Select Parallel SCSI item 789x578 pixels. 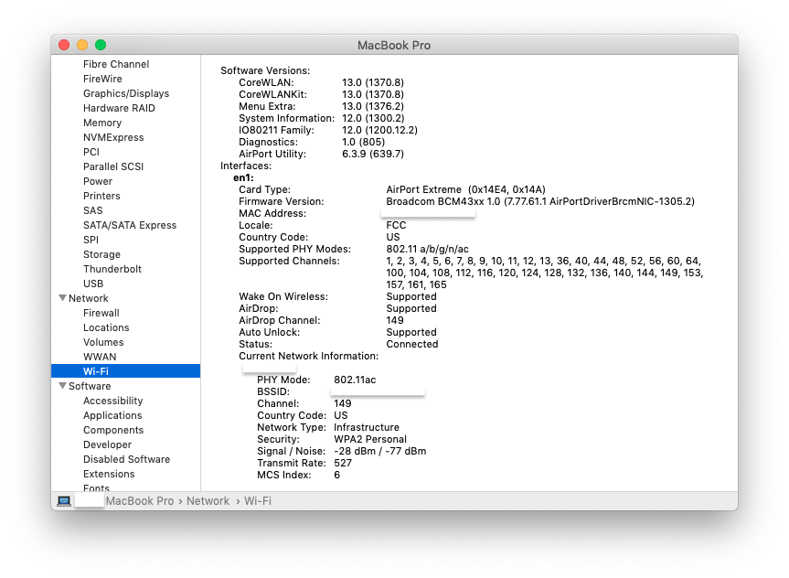[113, 166]
